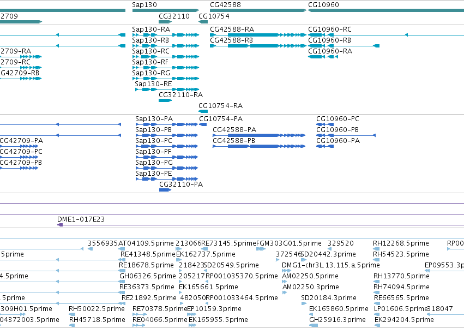Click EST label RH54523.5prime
Viewport: 464px width, 328px height.
point(401,254)
